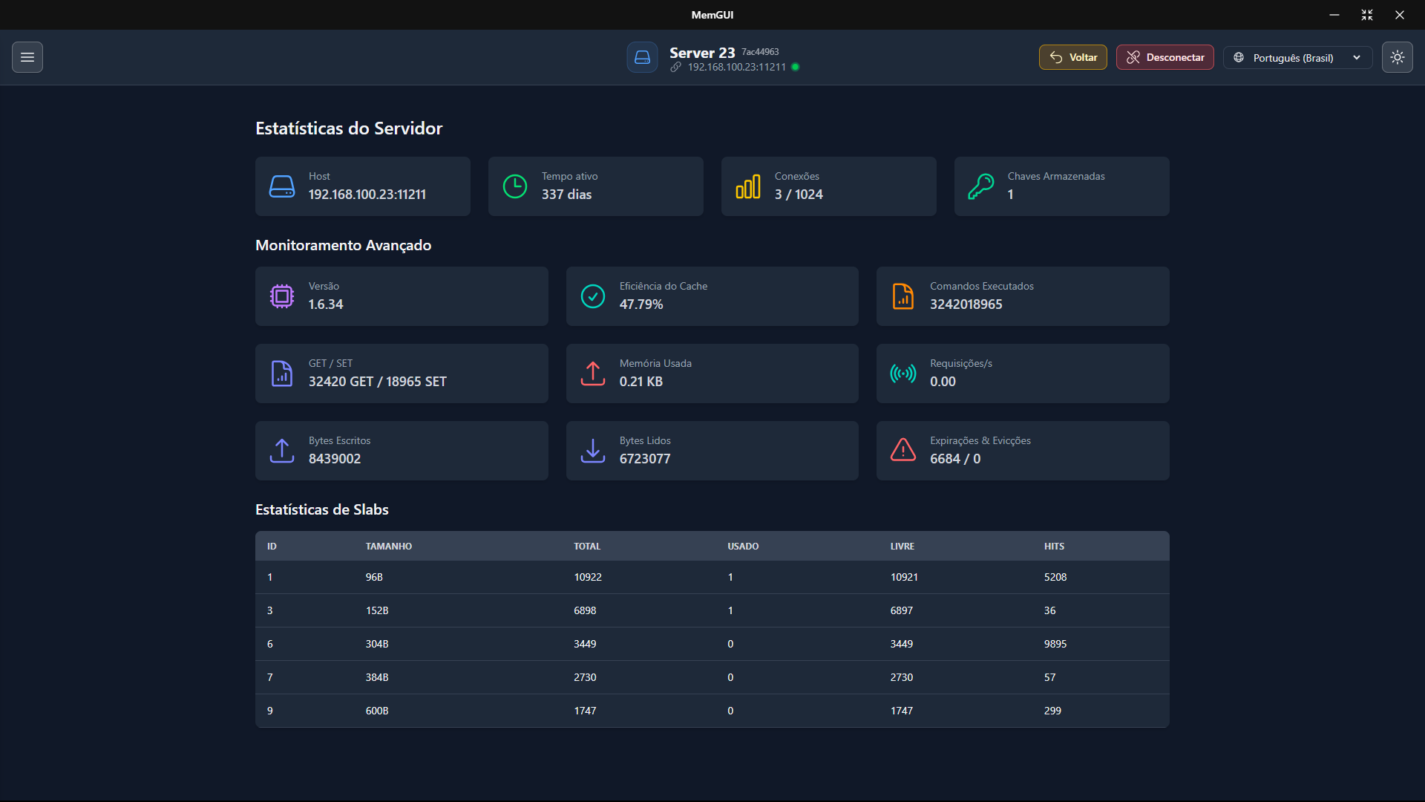Click the theme toggle gear icon top right
Image resolution: width=1425 pixels, height=802 pixels.
click(x=1398, y=57)
